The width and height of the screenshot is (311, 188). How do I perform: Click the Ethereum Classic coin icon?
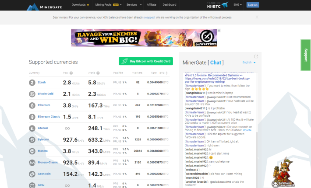[x=32, y=117]
